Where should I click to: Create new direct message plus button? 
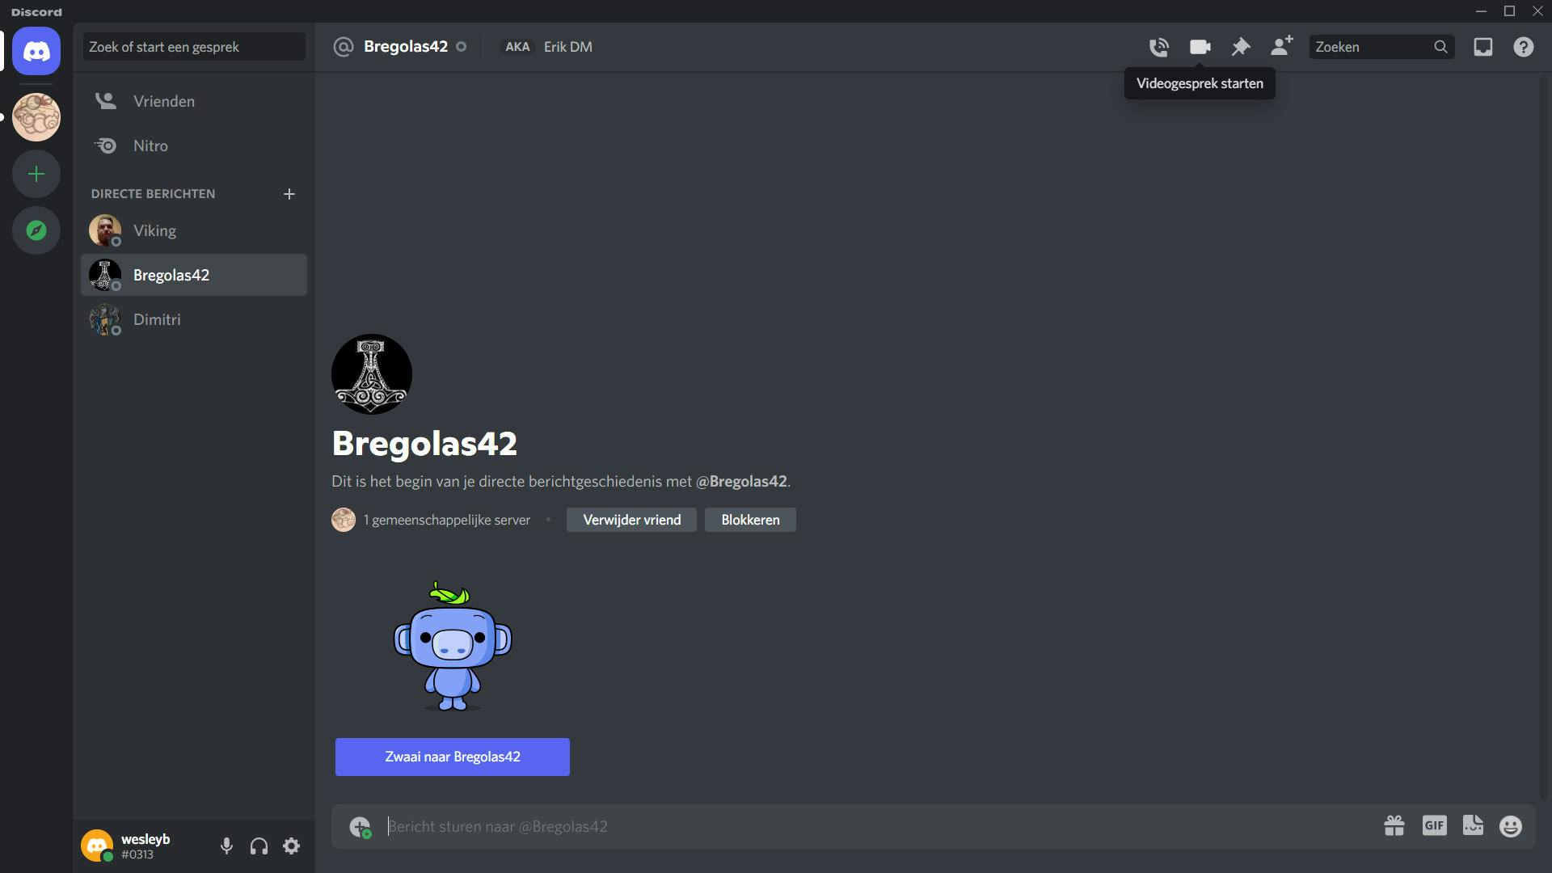pyautogui.click(x=289, y=194)
